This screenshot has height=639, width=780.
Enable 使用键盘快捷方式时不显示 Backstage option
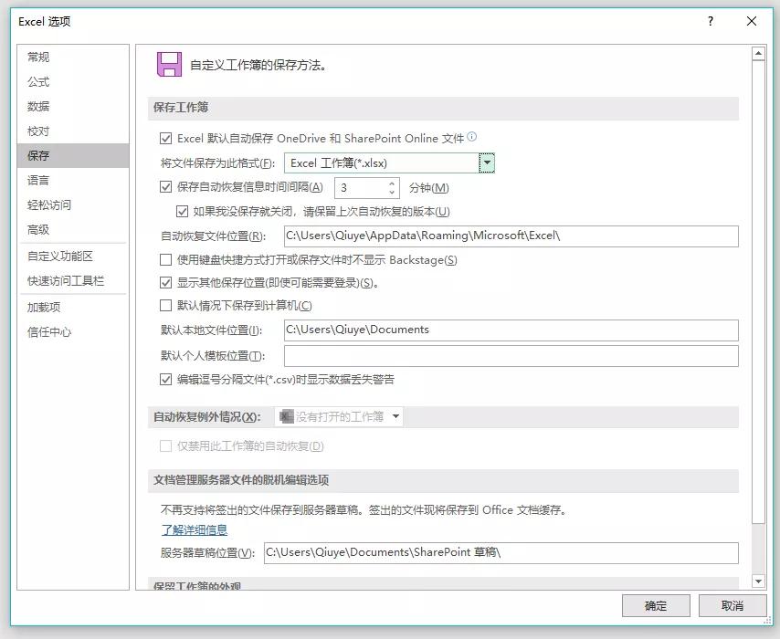pos(166,260)
